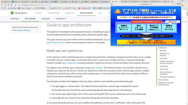The image size is (188, 105).
Task: Jump to Best practices section
Action: click(x=163, y=80)
